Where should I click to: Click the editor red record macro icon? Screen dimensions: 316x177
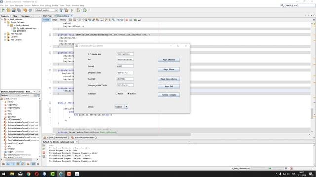pos(127,20)
